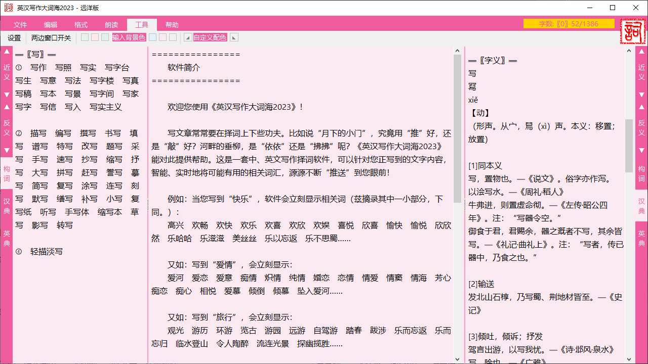
Task: Click the word 写作 in the left panel
Action: (38, 67)
